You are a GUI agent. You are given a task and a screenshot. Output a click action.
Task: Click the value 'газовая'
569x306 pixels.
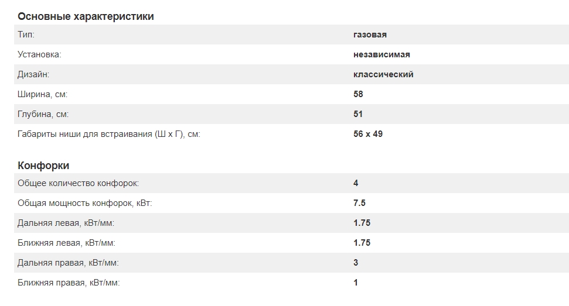[370, 35]
